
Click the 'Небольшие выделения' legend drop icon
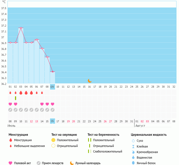(x=11, y=146)
